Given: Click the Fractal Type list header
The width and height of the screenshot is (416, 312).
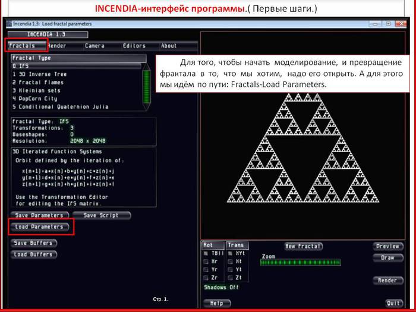Looking at the screenshot, I should [x=78, y=58].
